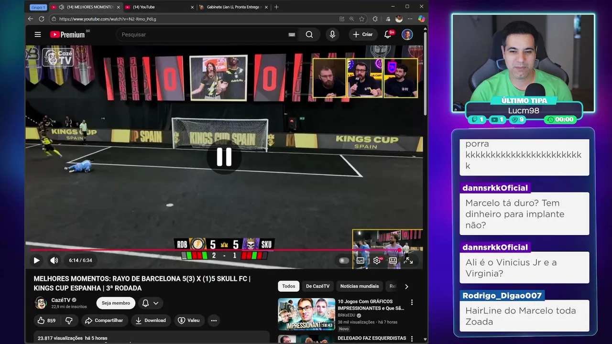Reload the page with refresh icon

42,19
